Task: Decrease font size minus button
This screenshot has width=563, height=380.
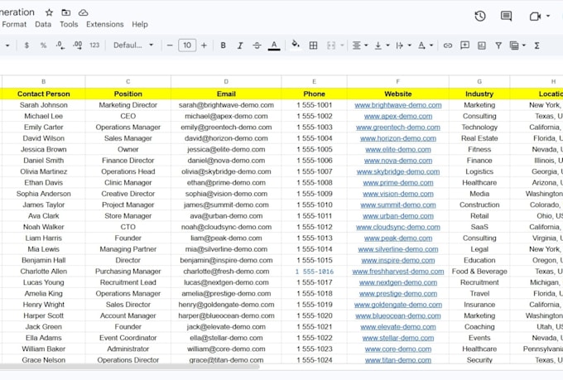Action: [170, 46]
